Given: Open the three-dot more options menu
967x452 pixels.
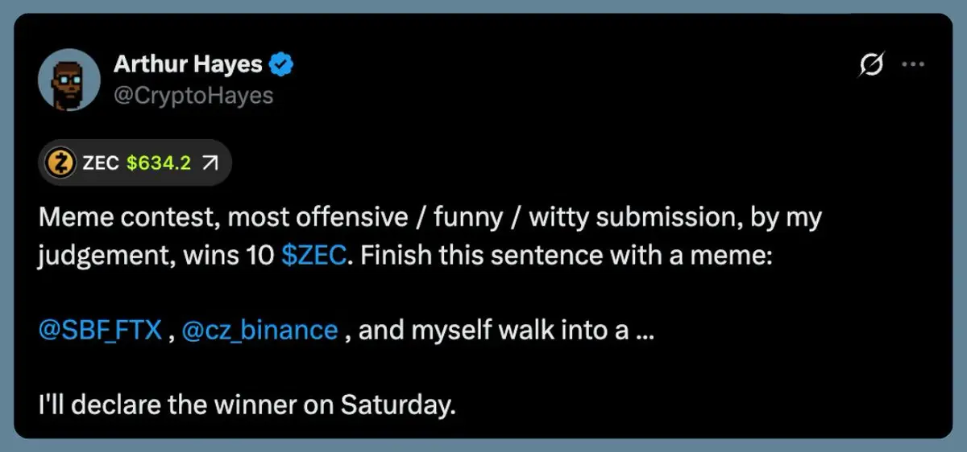Looking at the screenshot, I should [x=913, y=66].
